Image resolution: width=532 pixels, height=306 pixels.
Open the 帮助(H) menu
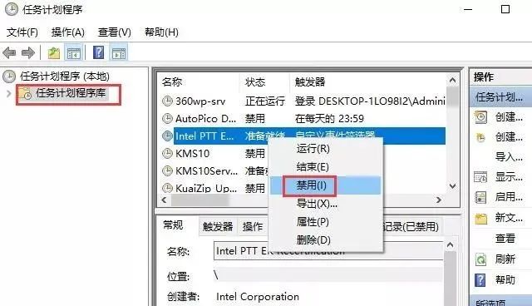(x=161, y=32)
